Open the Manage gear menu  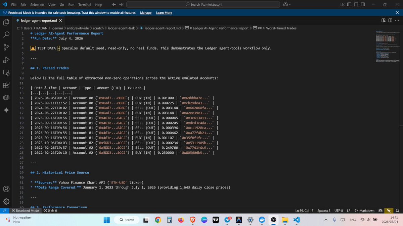point(6,202)
